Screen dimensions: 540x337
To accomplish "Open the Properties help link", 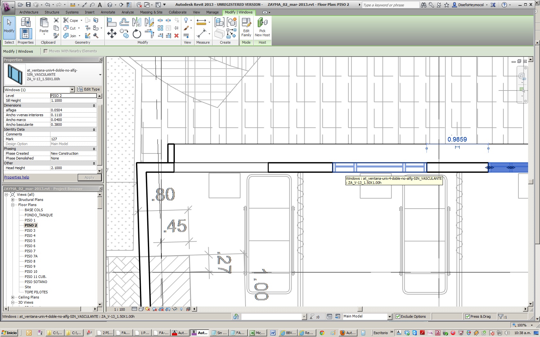I will click(16, 177).
